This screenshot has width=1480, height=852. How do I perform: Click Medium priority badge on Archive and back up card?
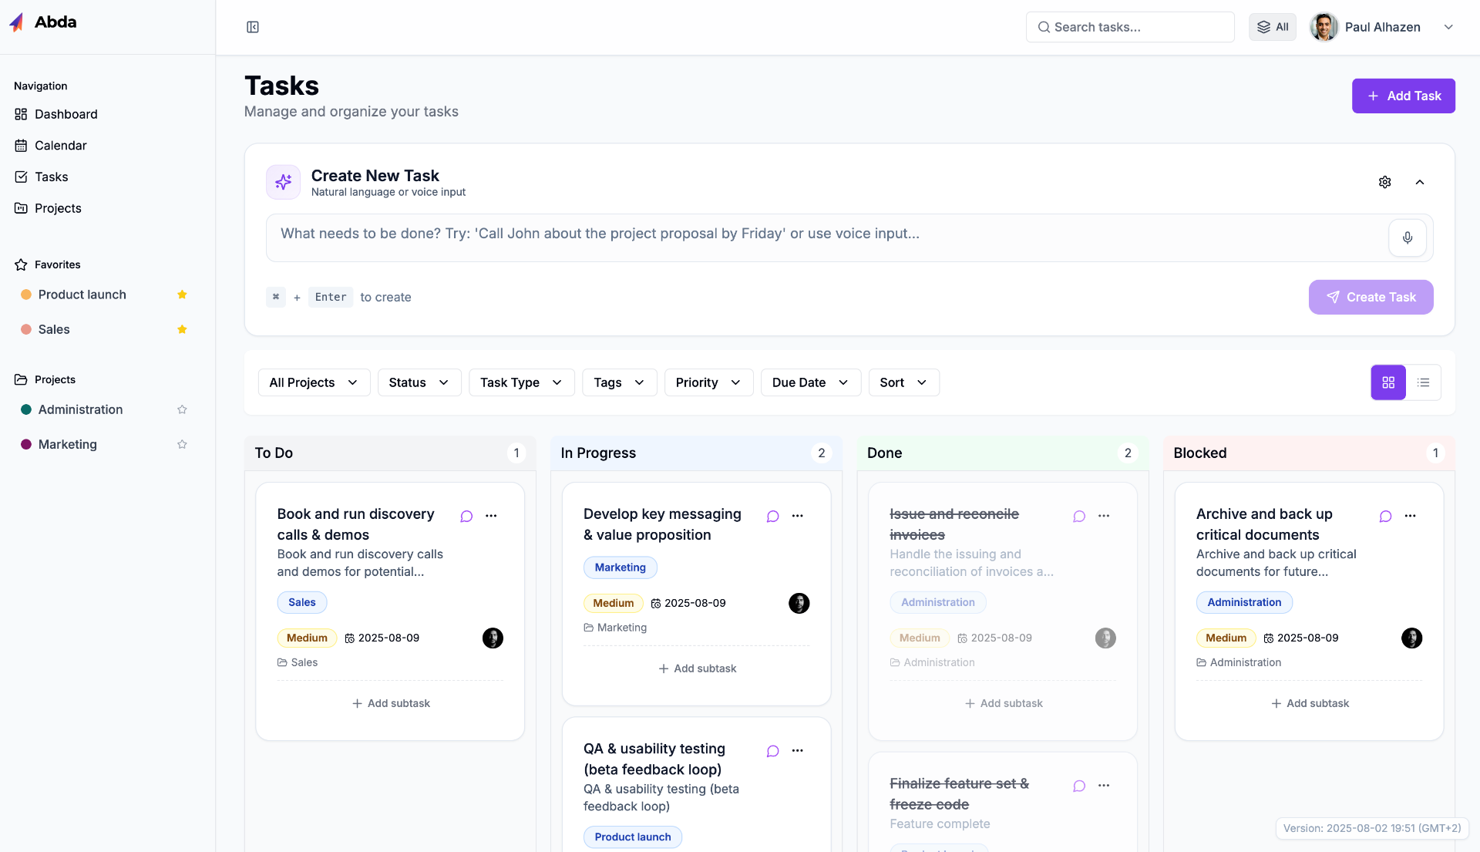point(1226,638)
